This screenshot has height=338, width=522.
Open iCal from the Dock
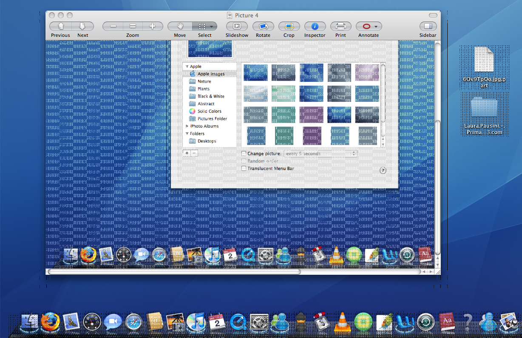tap(217, 322)
